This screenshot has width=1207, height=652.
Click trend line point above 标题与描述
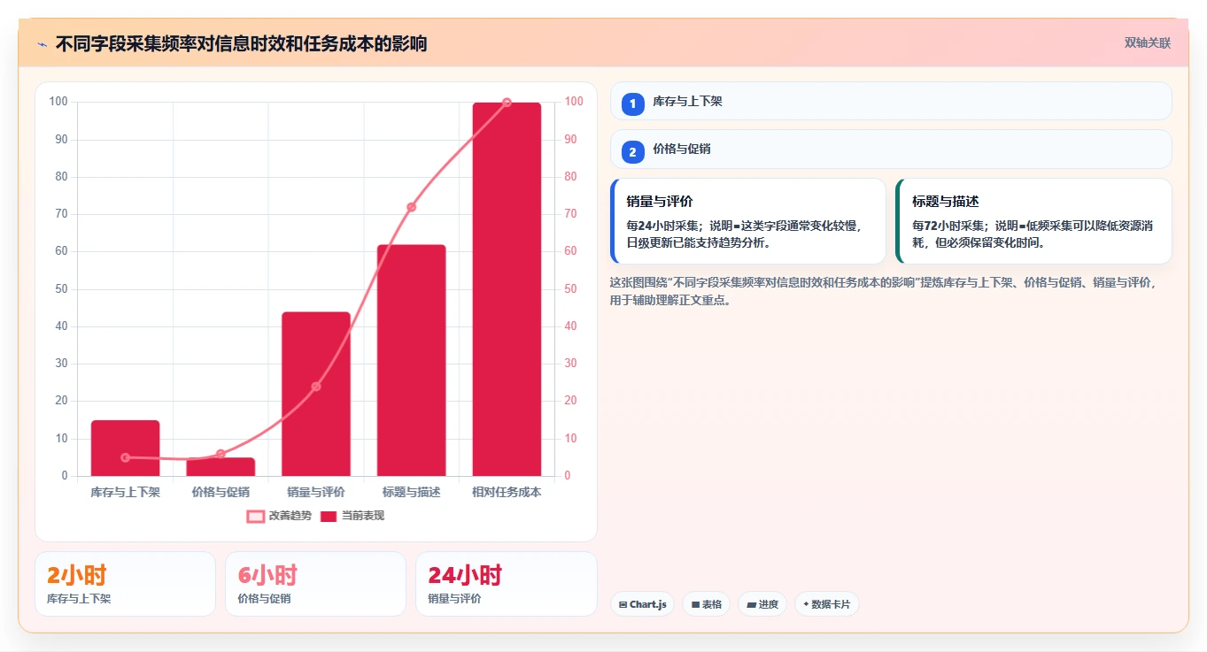pyautogui.click(x=411, y=207)
